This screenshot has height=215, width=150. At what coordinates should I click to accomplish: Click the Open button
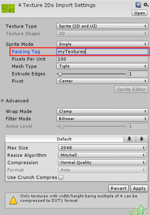[x=139, y=13]
